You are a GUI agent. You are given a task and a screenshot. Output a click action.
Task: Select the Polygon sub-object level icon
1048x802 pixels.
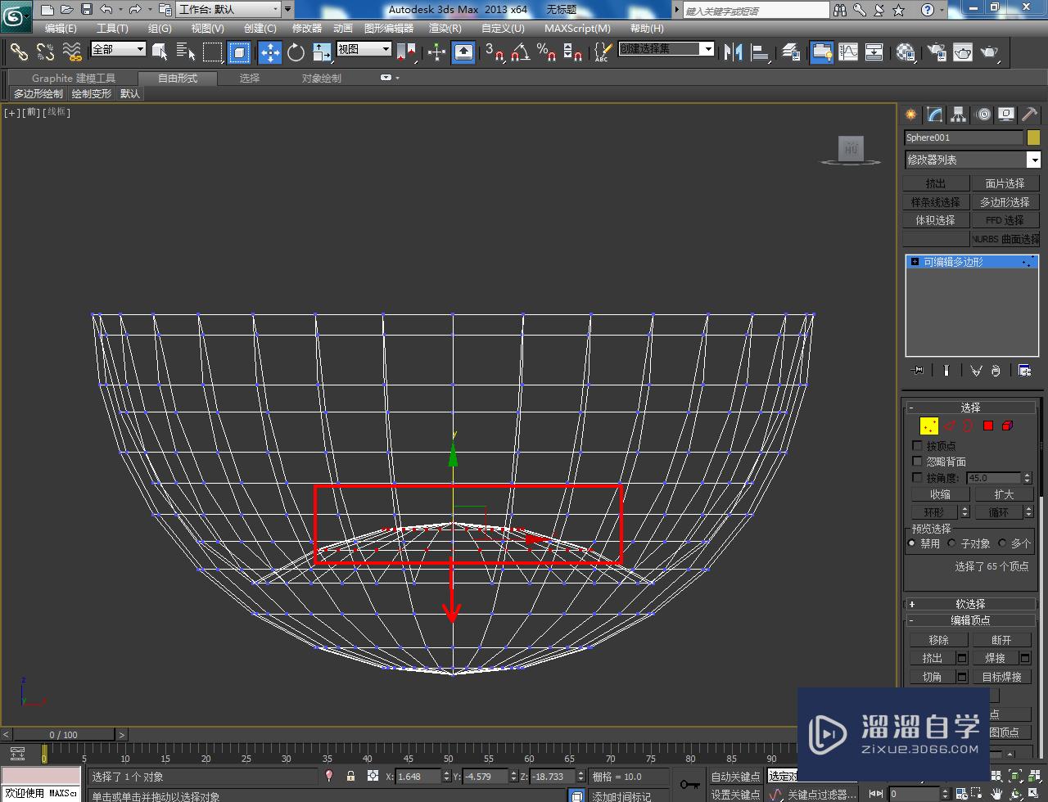pos(988,426)
